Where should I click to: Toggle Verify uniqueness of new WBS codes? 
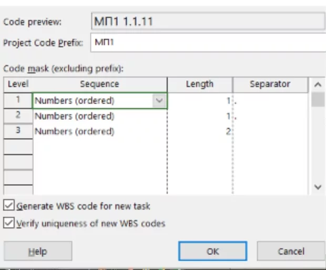pyautogui.click(x=9, y=223)
